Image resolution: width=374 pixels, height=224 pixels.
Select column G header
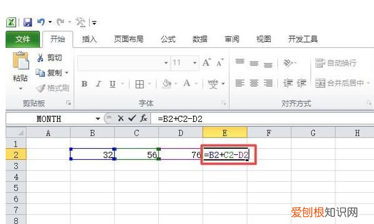[x=313, y=133]
